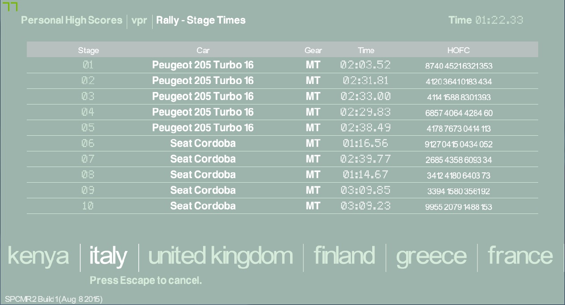Select the kenya rally tab
This screenshot has height=305, width=565.
(38, 256)
